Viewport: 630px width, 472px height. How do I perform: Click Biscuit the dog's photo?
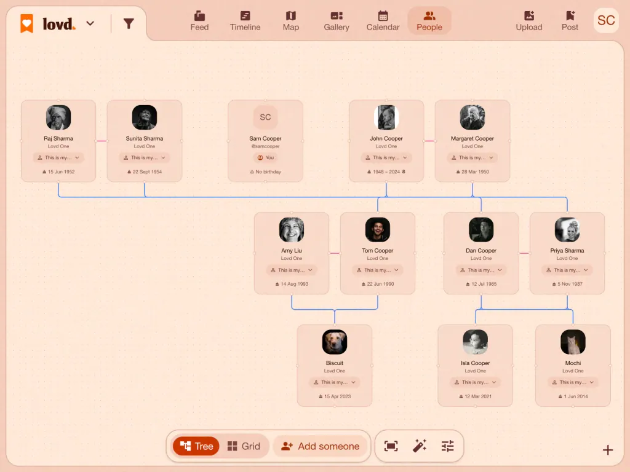[x=335, y=342]
